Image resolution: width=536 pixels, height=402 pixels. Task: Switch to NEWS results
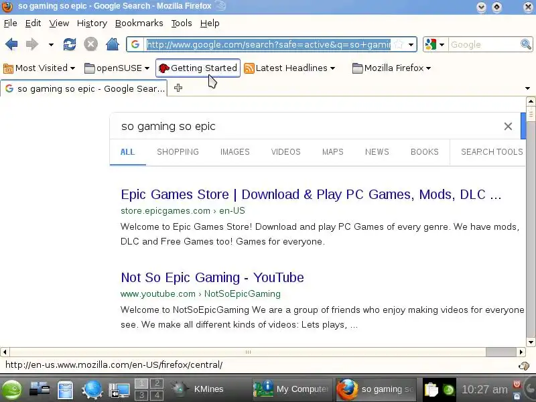point(377,152)
